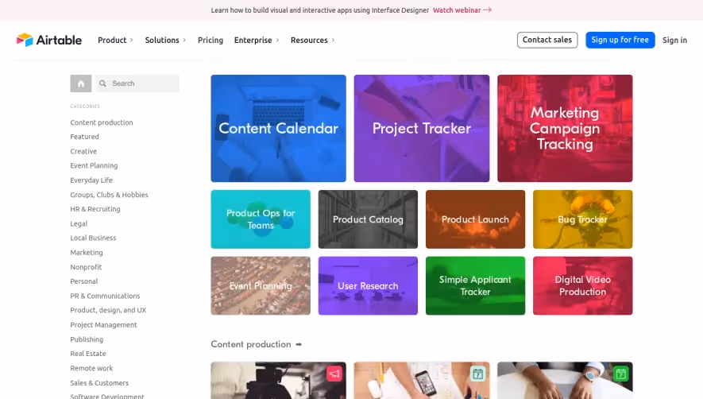The image size is (703, 399).
Task: Click the green calendar badge on watch template card
Action: [x=621, y=374]
